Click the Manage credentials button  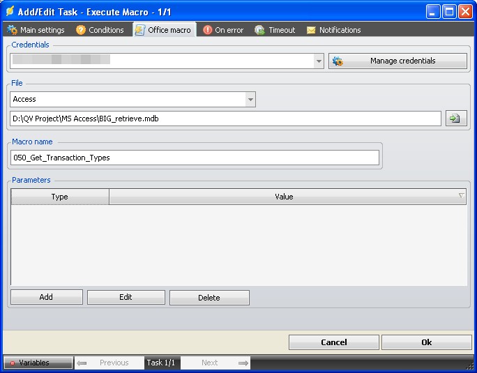click(x=397, y=61)
